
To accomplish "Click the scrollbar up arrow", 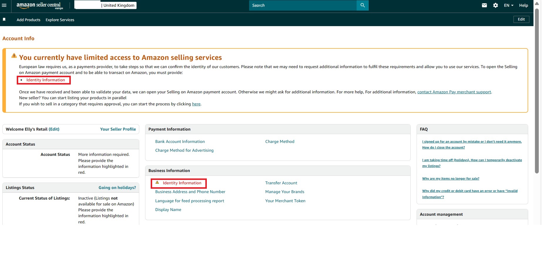I will pyautogui.click(x=537, y=4).
